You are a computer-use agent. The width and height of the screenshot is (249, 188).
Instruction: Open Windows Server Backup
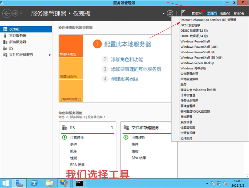(x=197, y=63)
